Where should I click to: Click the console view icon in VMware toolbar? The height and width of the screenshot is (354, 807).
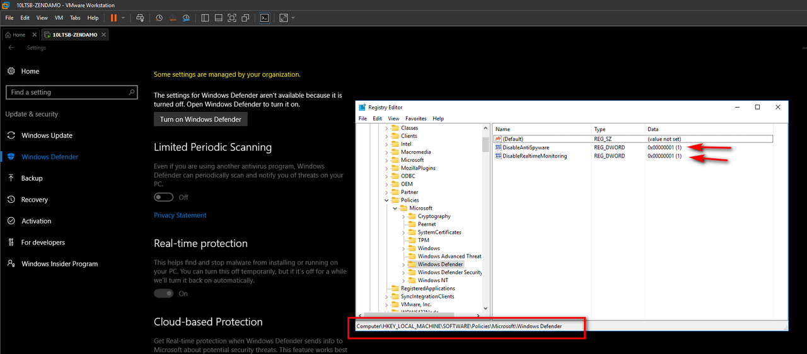click(x=265, y=18)
